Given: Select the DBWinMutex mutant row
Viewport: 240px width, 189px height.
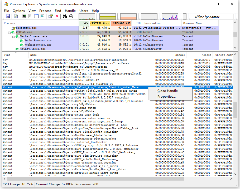Looking at the screenshot, I should [x=118, y=77].
